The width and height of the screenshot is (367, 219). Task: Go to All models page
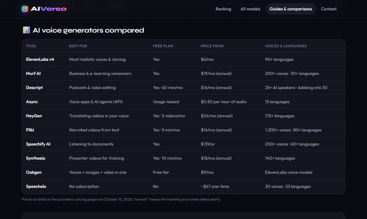pyautogui.click(x=250, y=9)
